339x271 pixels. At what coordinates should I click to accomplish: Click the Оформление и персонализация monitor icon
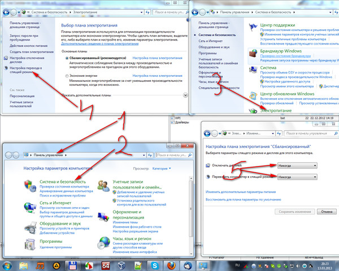103,217
